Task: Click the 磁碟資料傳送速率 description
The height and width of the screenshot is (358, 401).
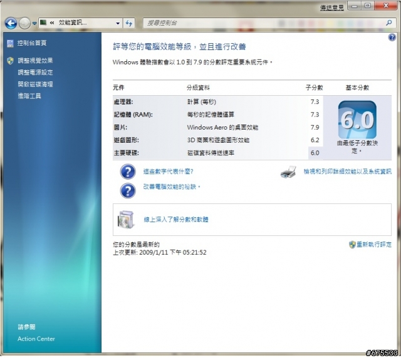Action: (x=211, y=153)
